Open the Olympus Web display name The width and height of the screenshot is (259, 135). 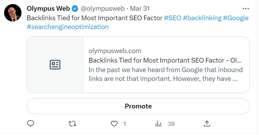pyautogui.click(x=48, y=9)
